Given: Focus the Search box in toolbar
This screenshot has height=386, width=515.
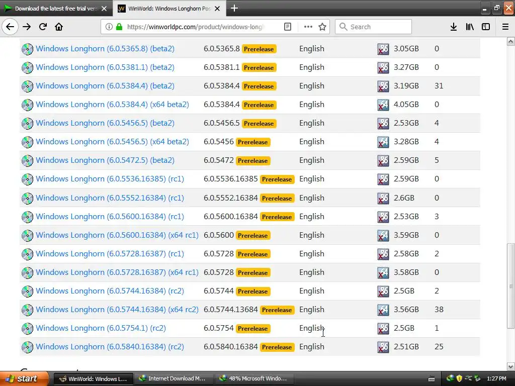Looking at the screenshot, I should point(373,27).
